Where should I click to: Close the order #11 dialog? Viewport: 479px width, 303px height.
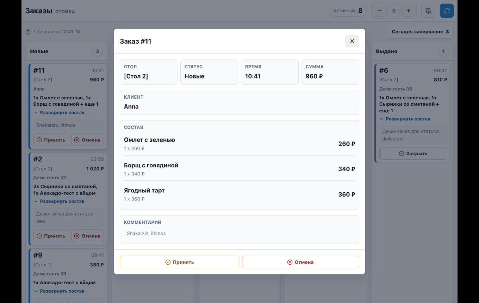tap(352, 41)
